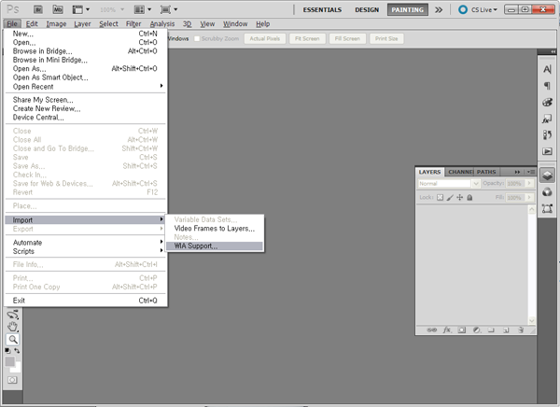Open the Channels panel dock icon
Screen dimensions: 560x407
[547, 192]
